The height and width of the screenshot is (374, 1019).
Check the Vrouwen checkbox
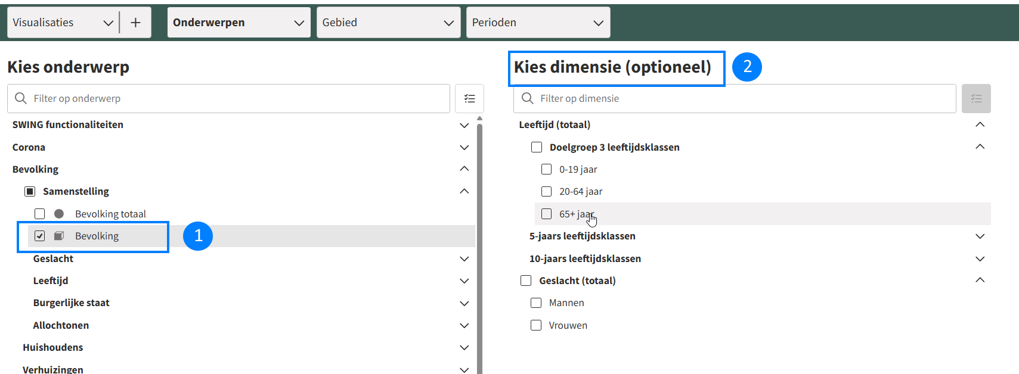tap(536, 325)
